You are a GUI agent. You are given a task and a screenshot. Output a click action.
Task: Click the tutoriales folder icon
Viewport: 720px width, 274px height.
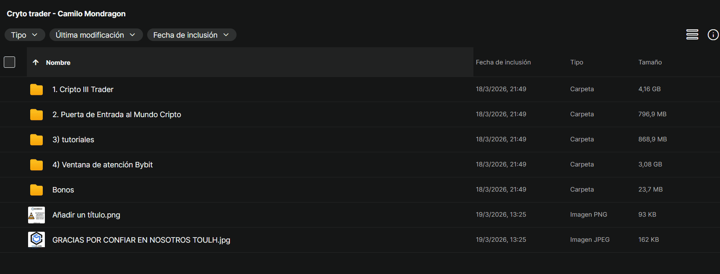[x=36, y=140]
